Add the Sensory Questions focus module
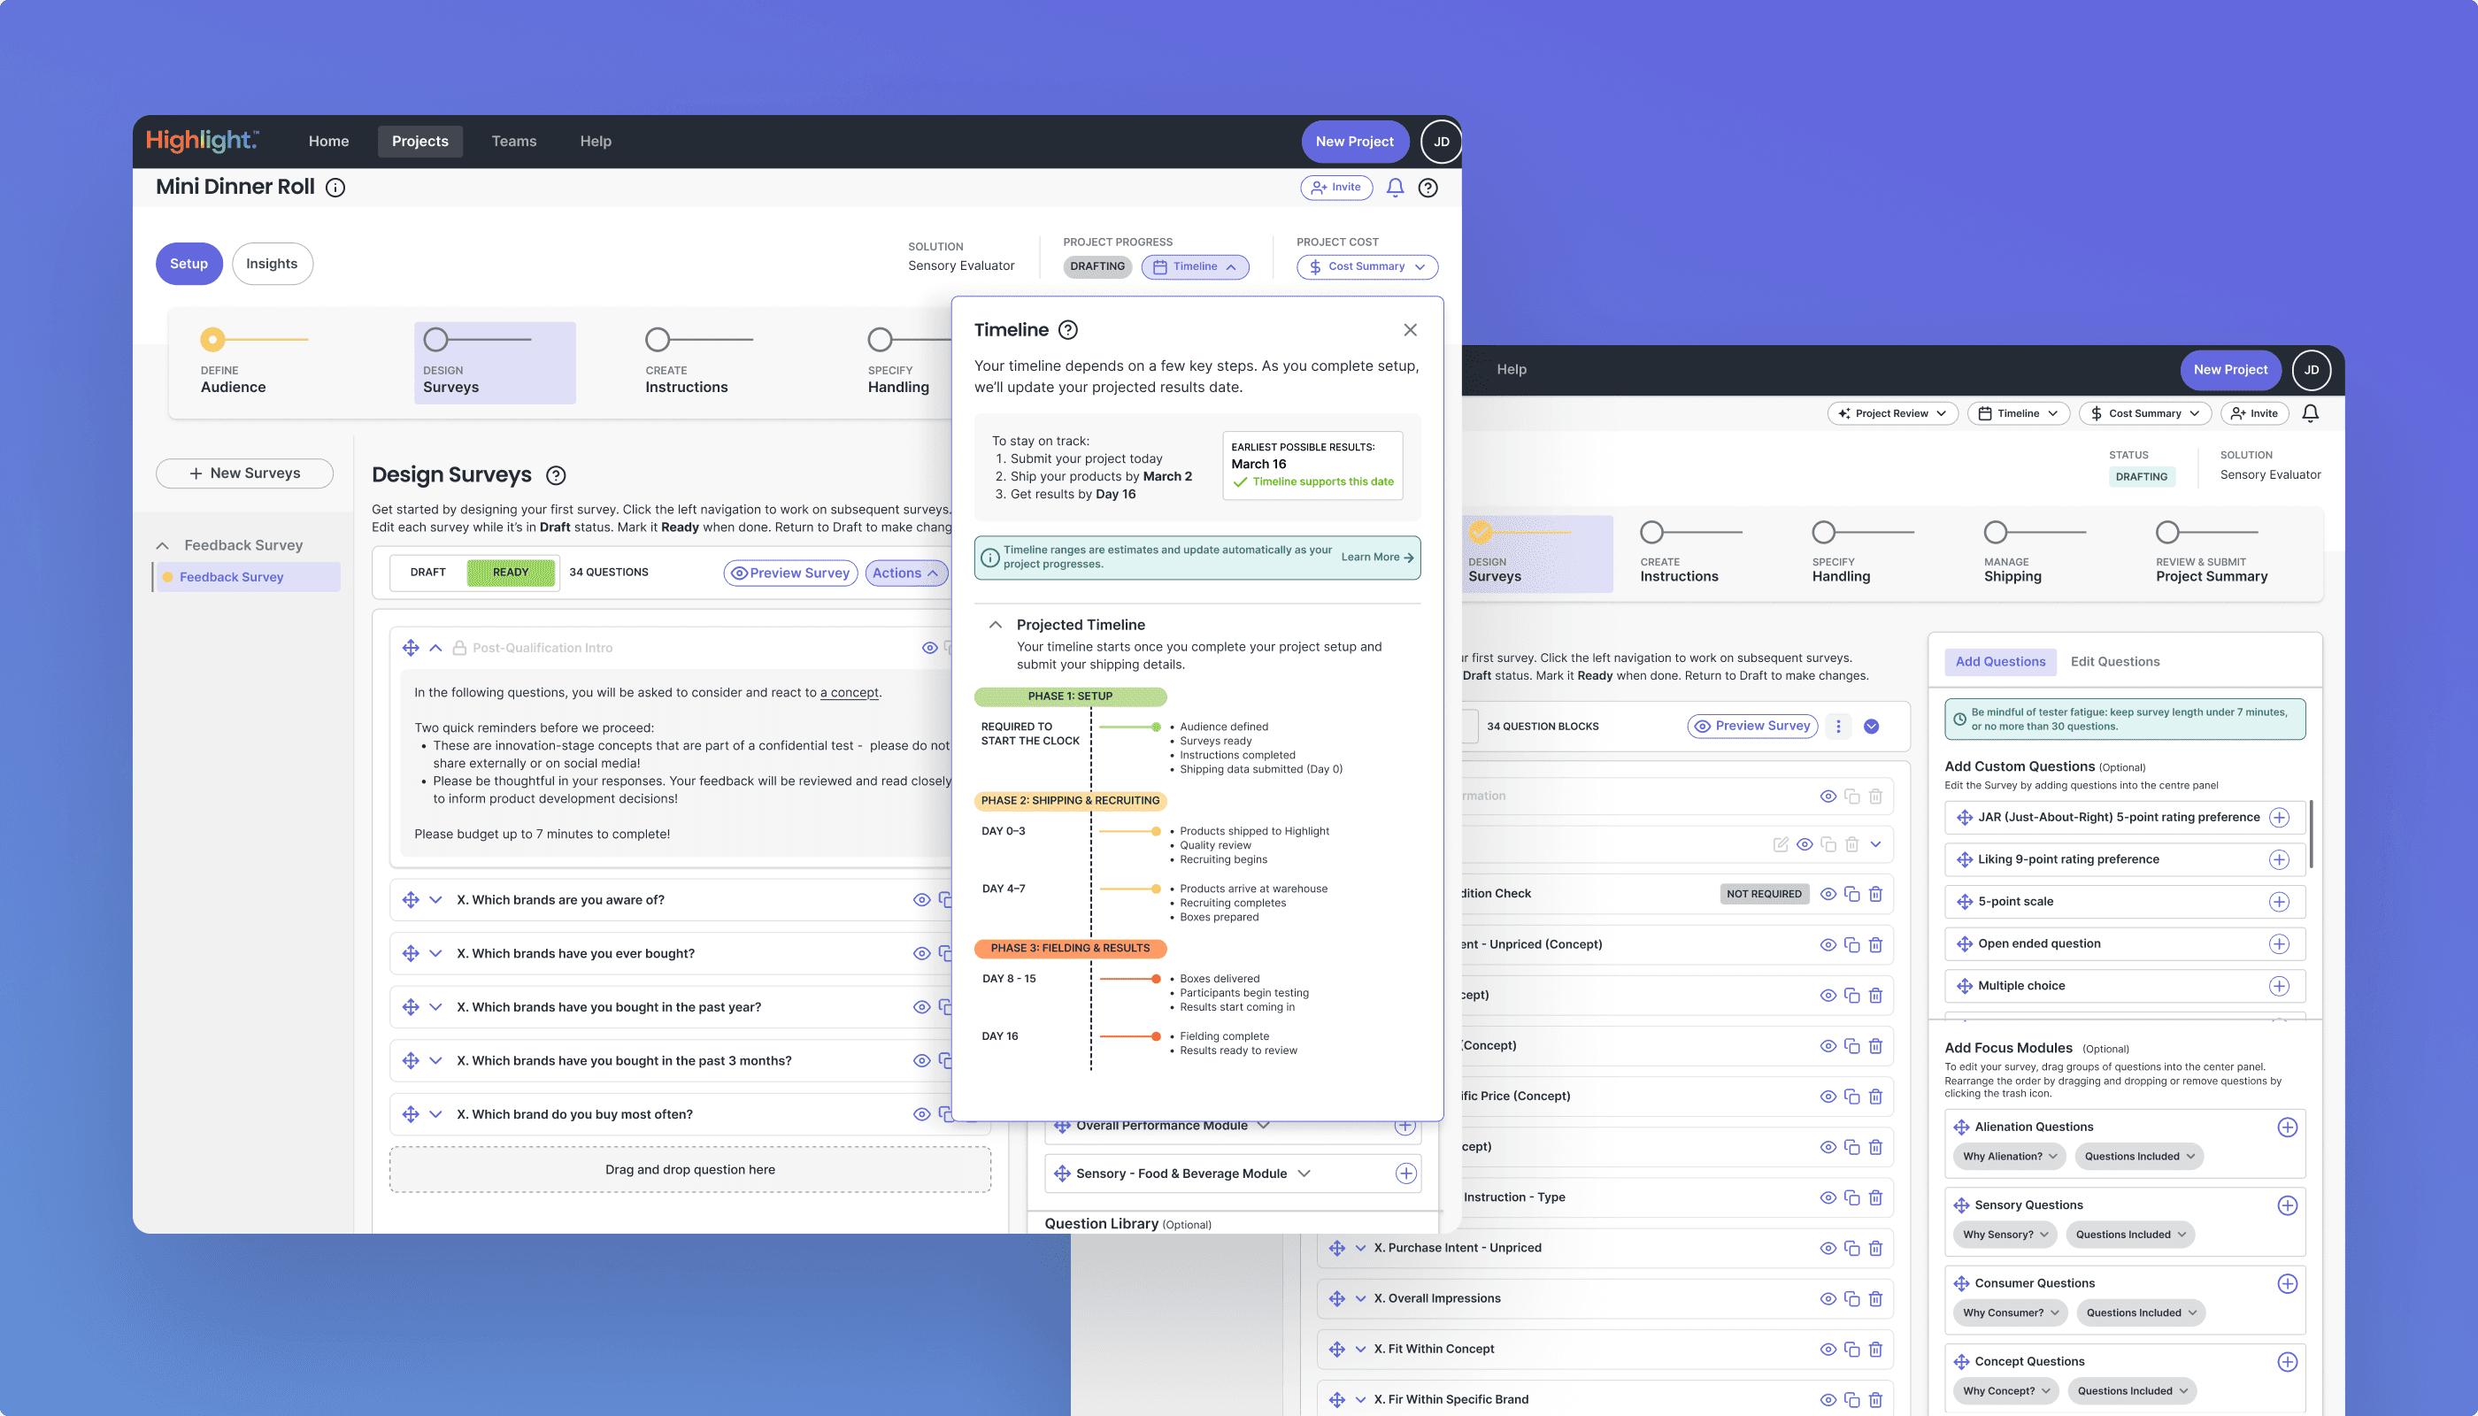Image resolution: width=2478 pixels, height=1416 pixels. (x=2287, y=1205)
